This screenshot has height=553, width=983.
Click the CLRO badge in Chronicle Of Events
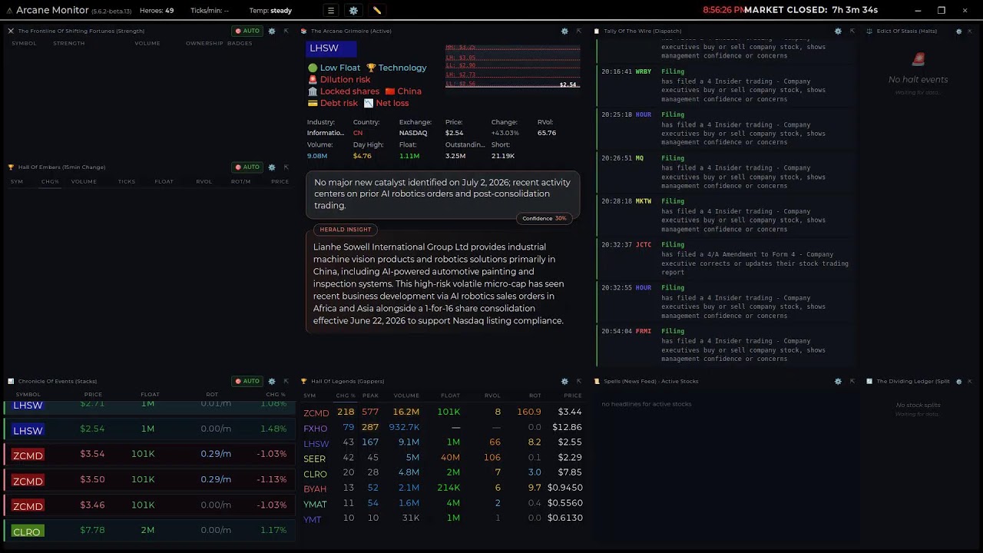[x=27, y=531]
